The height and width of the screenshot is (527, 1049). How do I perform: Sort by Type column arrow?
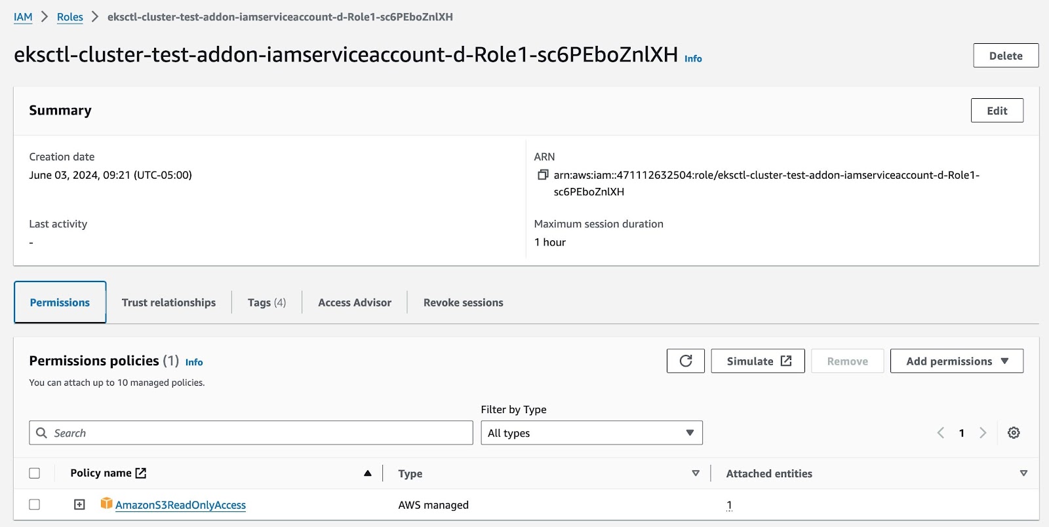point(696,473)
